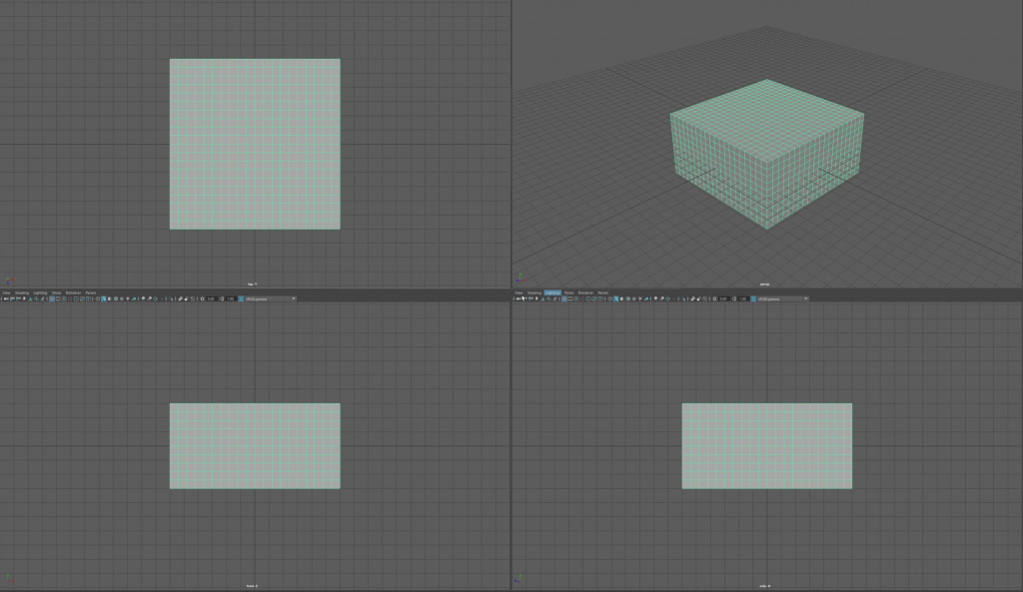This screenshot has height=592, width=1023.
Task: Click the exposure value field in front panel
Action: [213, 298]
